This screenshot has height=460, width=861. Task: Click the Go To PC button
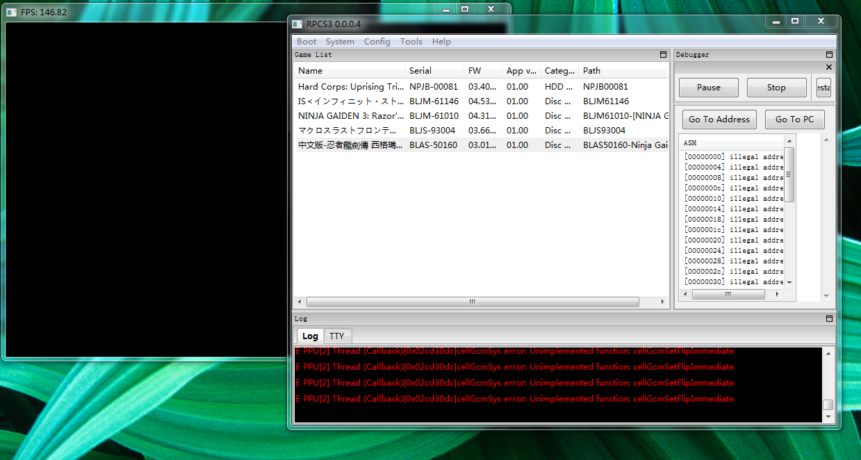794,120
